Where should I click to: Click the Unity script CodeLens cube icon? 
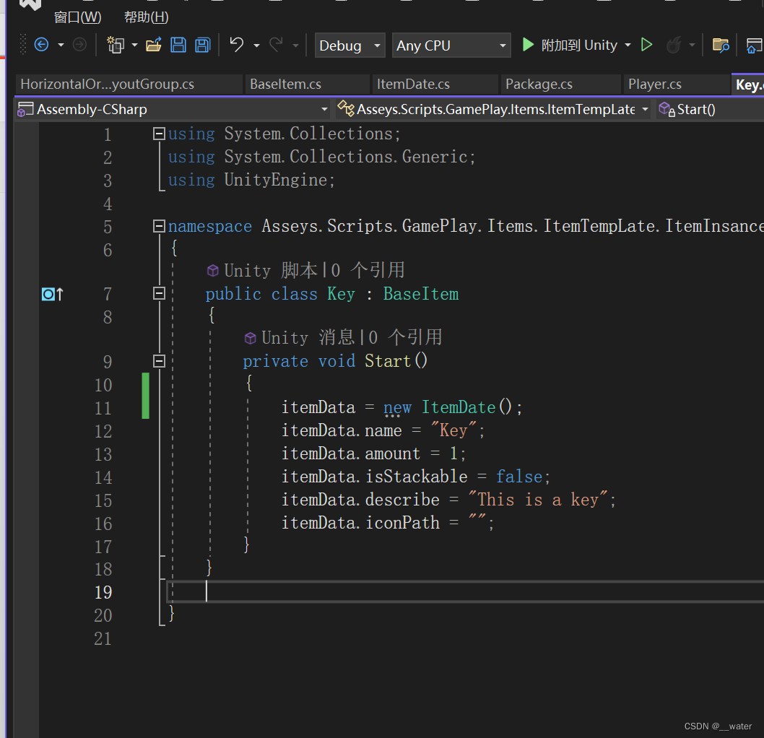coord(212,270)
